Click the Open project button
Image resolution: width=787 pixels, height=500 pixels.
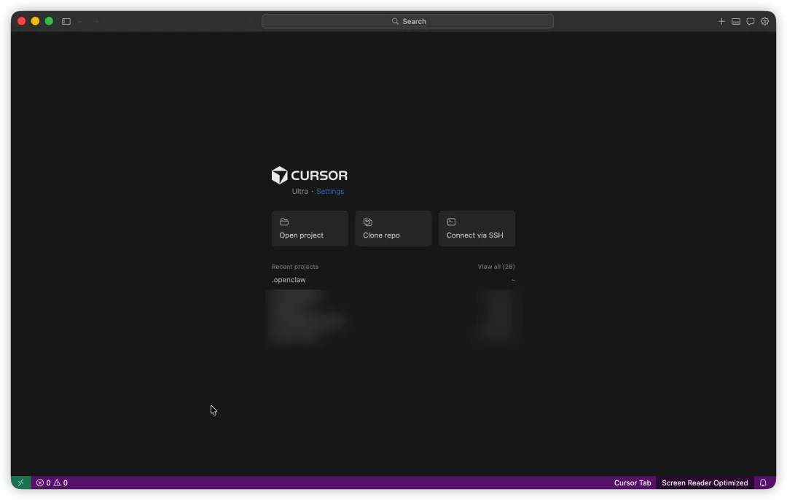(310, 228)
